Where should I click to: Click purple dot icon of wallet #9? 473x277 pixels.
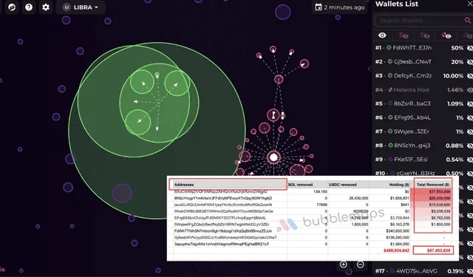(x=390, y=159)
